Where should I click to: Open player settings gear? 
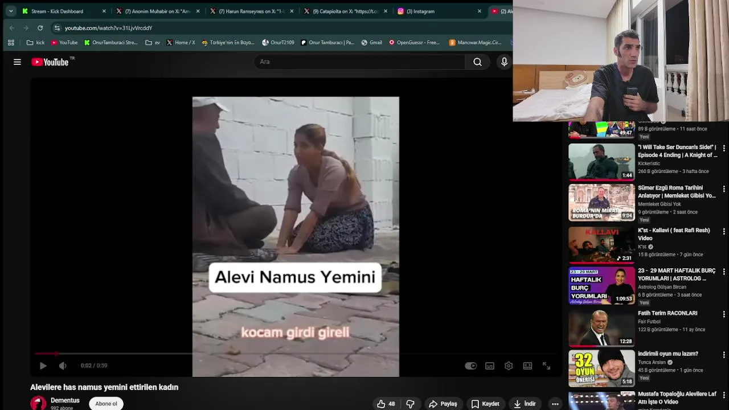[509, 366]
